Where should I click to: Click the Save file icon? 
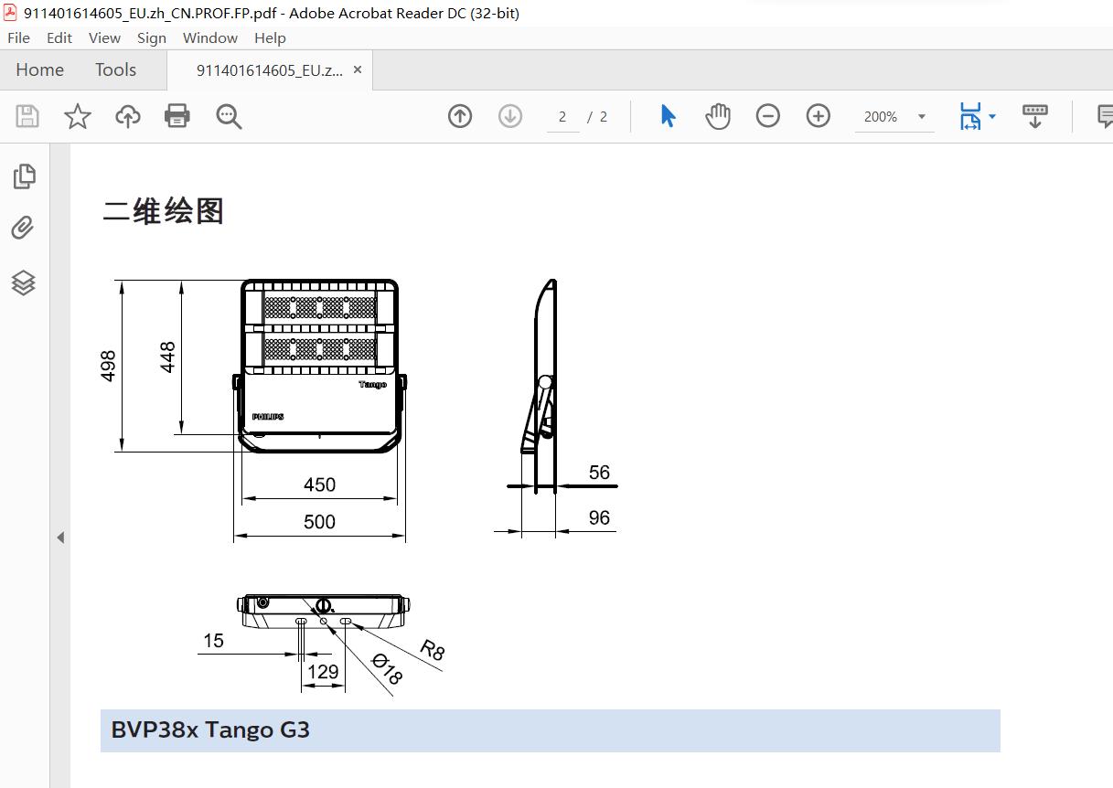[27, 116]
